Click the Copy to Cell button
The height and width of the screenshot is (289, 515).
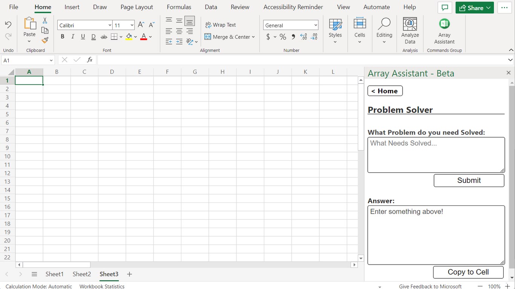coord(468,272)
